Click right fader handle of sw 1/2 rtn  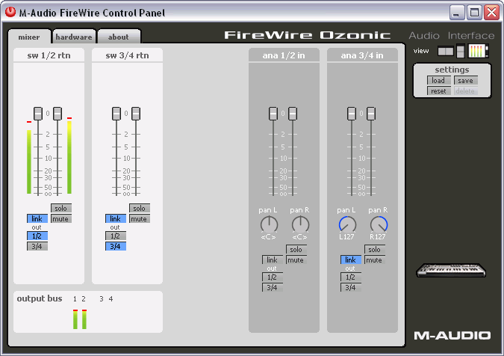point(57,114)
